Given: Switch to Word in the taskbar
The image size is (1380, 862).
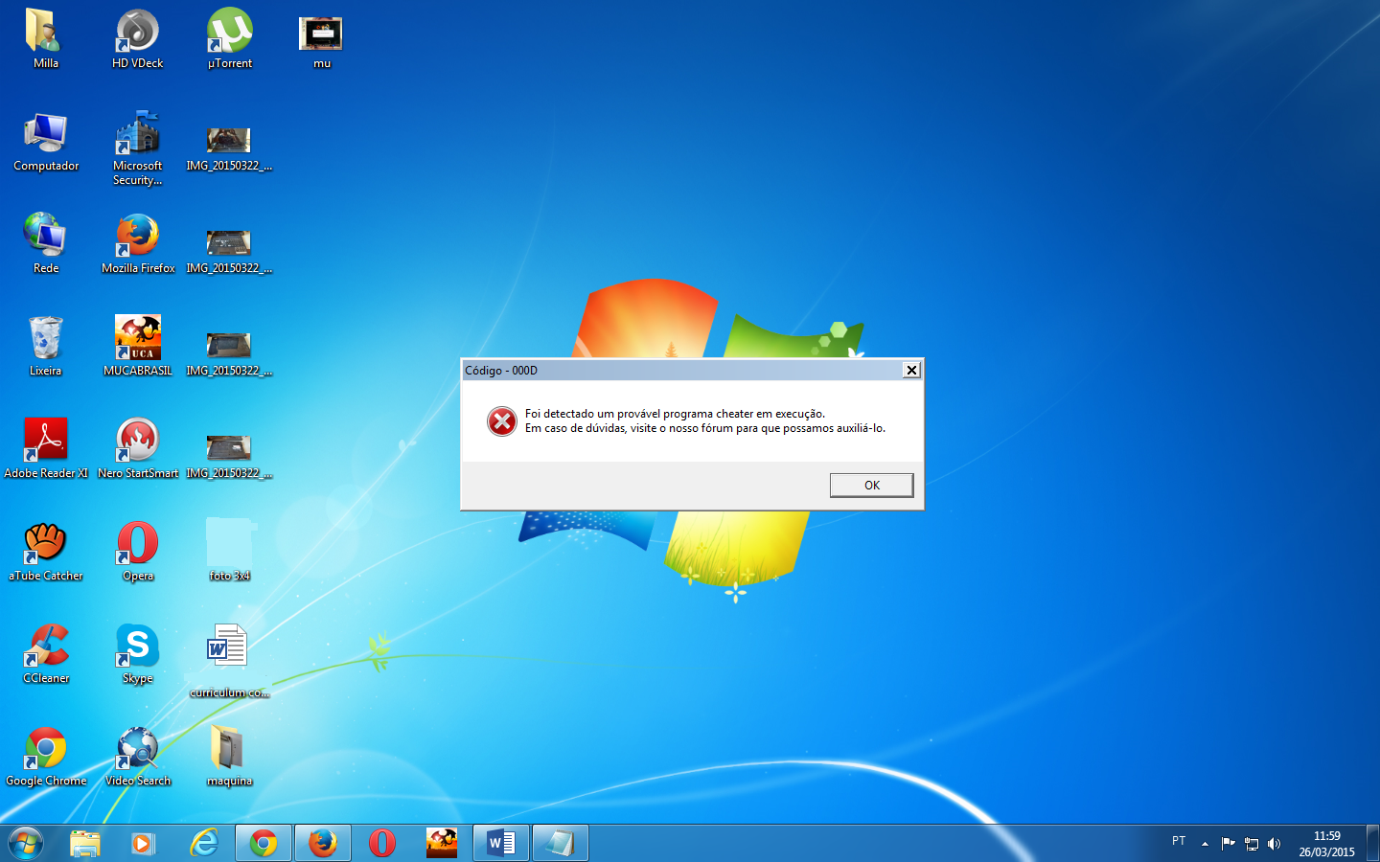Looking at the screenshot, I should pyautogui.click(x=501, y=843).
